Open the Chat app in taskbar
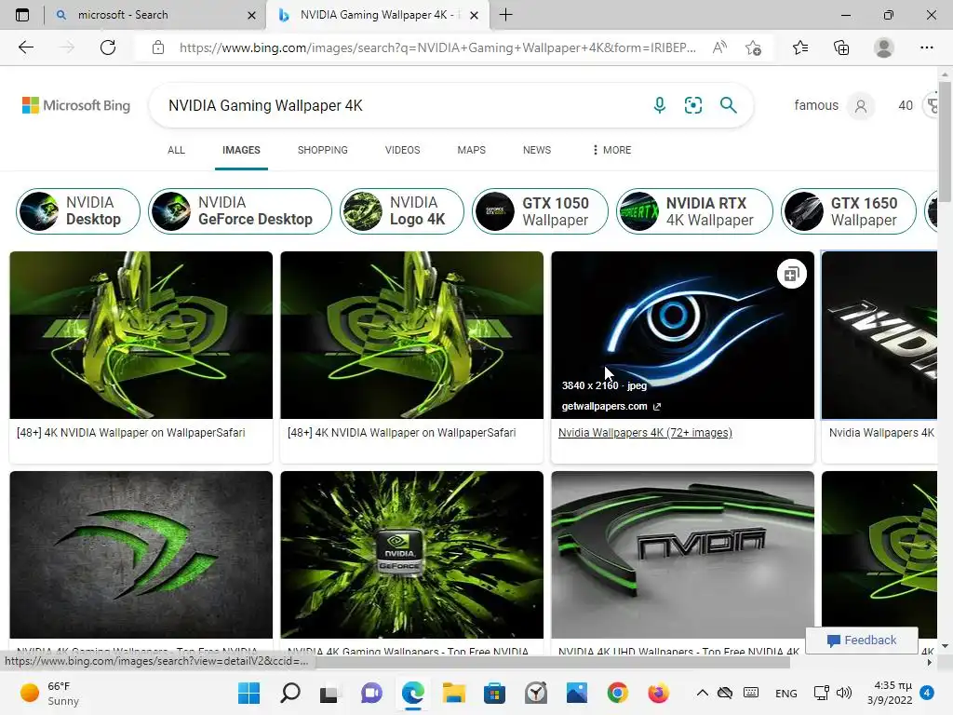 coord(371,693)
